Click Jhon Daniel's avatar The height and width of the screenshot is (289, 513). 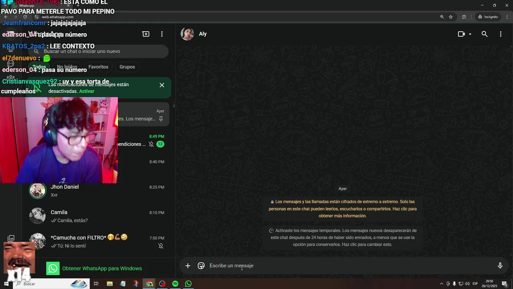38,191
